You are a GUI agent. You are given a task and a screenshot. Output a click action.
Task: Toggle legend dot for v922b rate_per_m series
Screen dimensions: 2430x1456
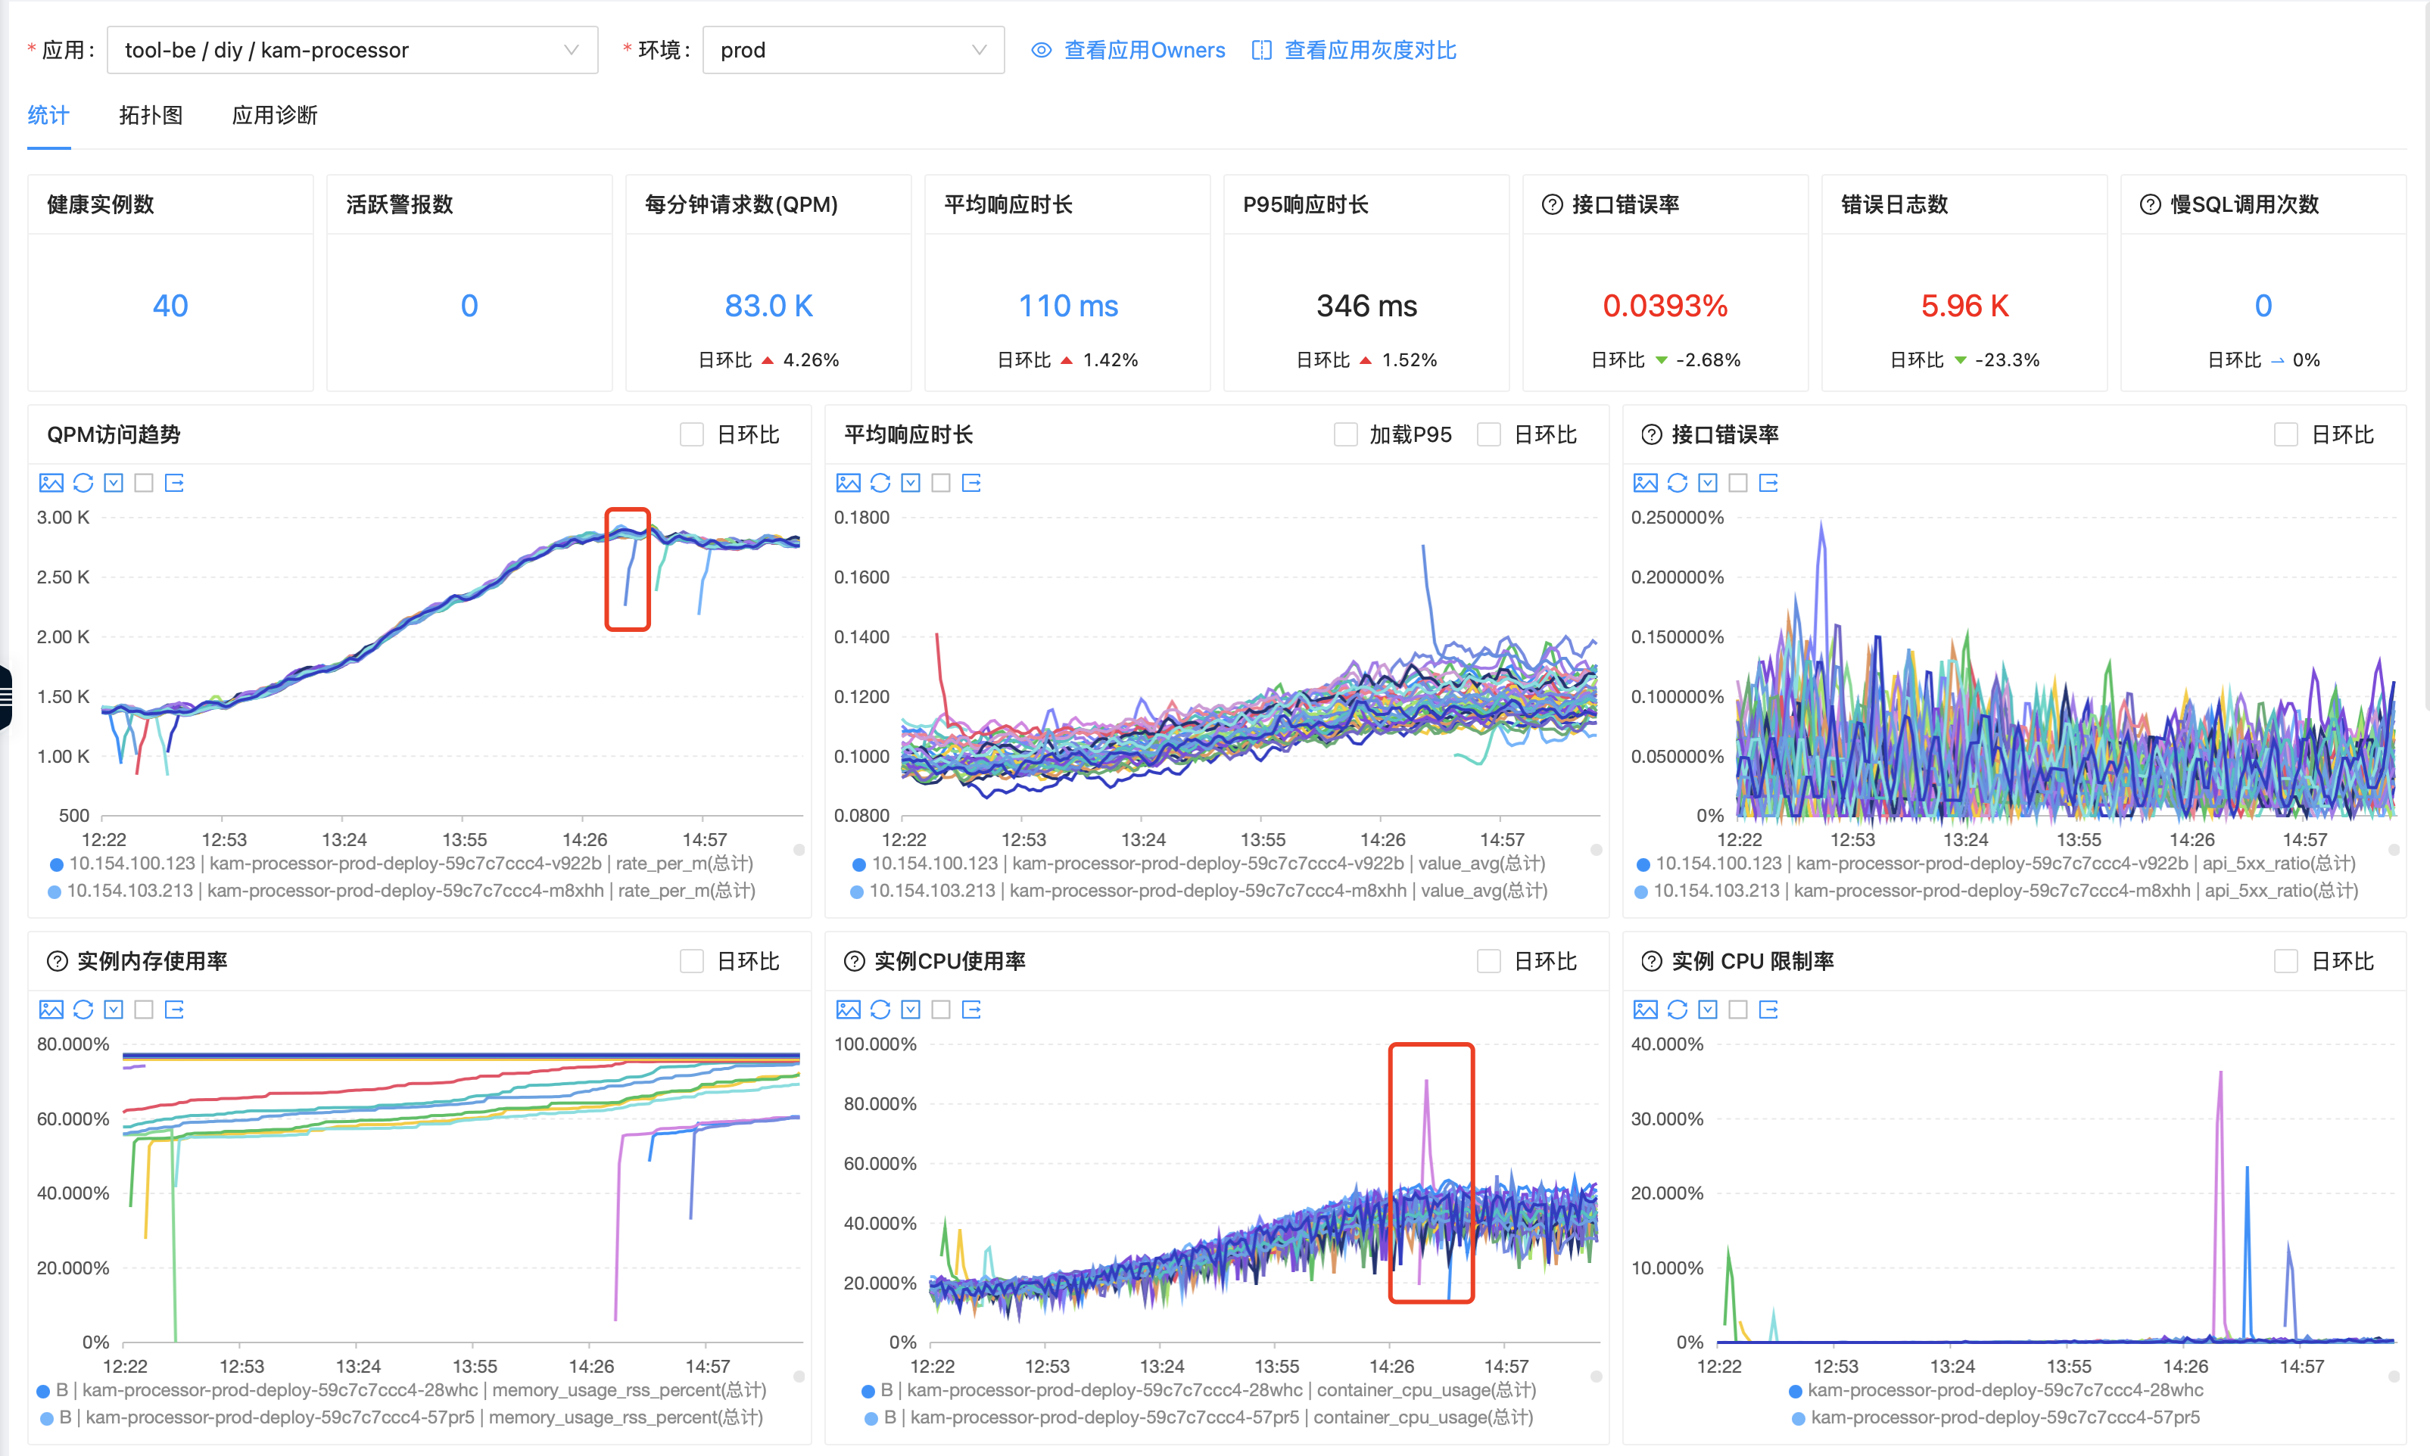point(56,864)
